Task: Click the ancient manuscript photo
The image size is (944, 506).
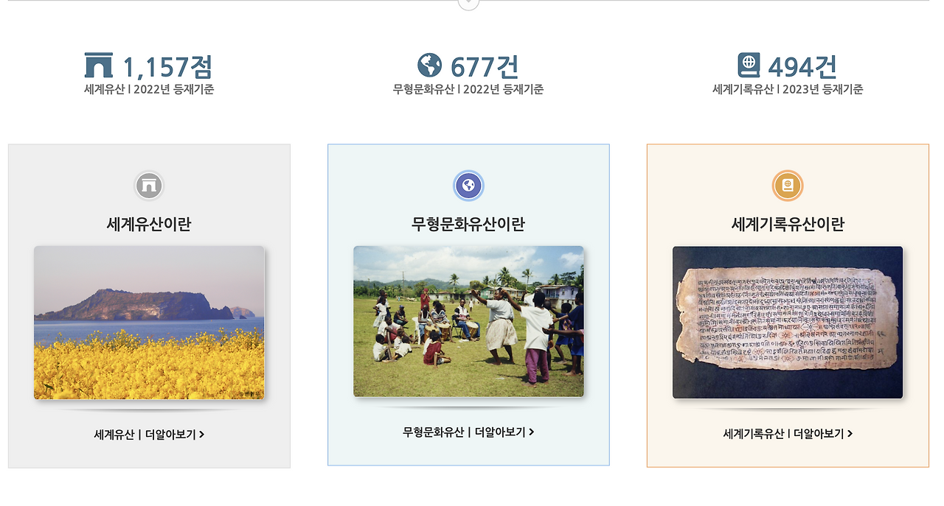Action: tap(788, 323)
